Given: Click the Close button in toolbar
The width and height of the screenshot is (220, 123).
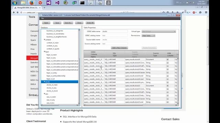Looking at the screenshot, I should point(79,23).
